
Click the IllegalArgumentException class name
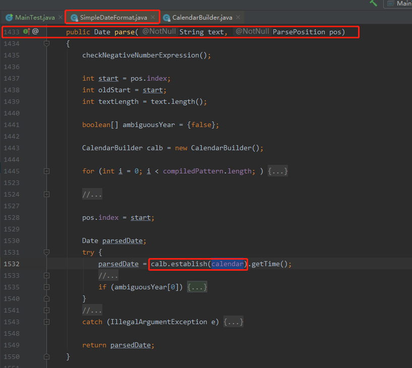(x=158, y=322)
